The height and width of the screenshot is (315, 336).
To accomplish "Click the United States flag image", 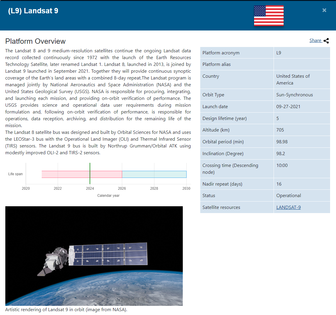I will (x=269, y=16).
